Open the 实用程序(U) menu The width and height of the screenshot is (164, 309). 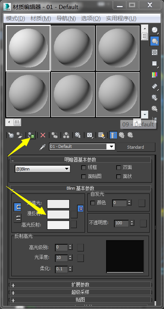121,18
